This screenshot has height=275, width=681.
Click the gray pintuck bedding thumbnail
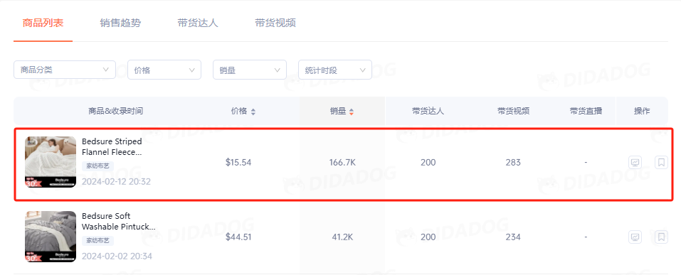click(51, 237)
